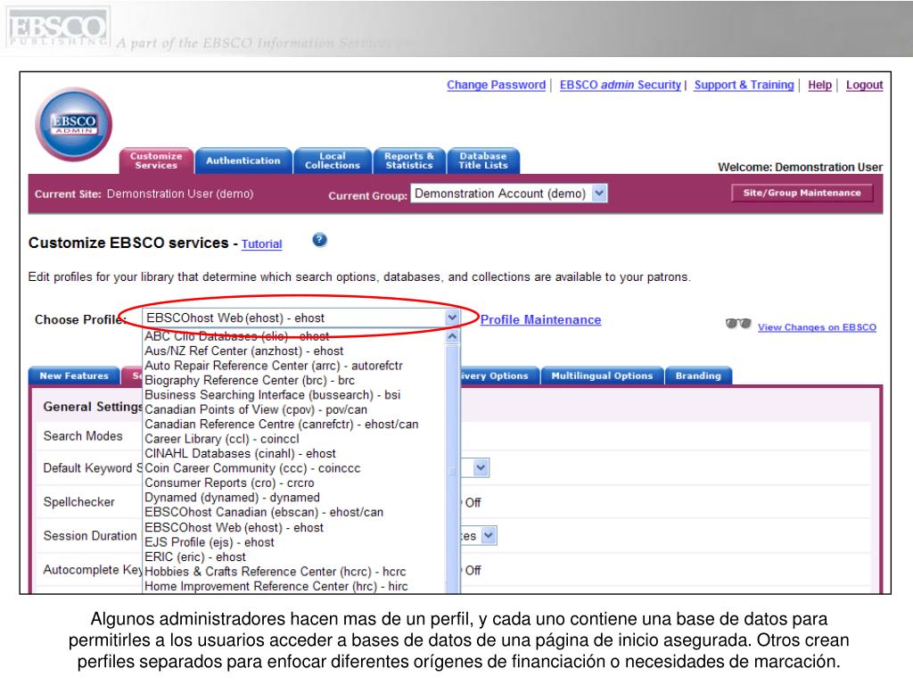The image size is (913, 685).
Task: Open the Tutorial link
Action: [x=261, y=244]
